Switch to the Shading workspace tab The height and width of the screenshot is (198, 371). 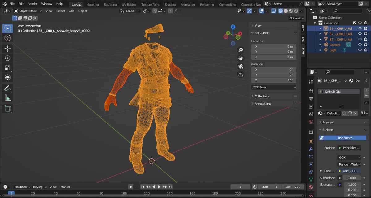pyautogui.click(x=170, y=5)
